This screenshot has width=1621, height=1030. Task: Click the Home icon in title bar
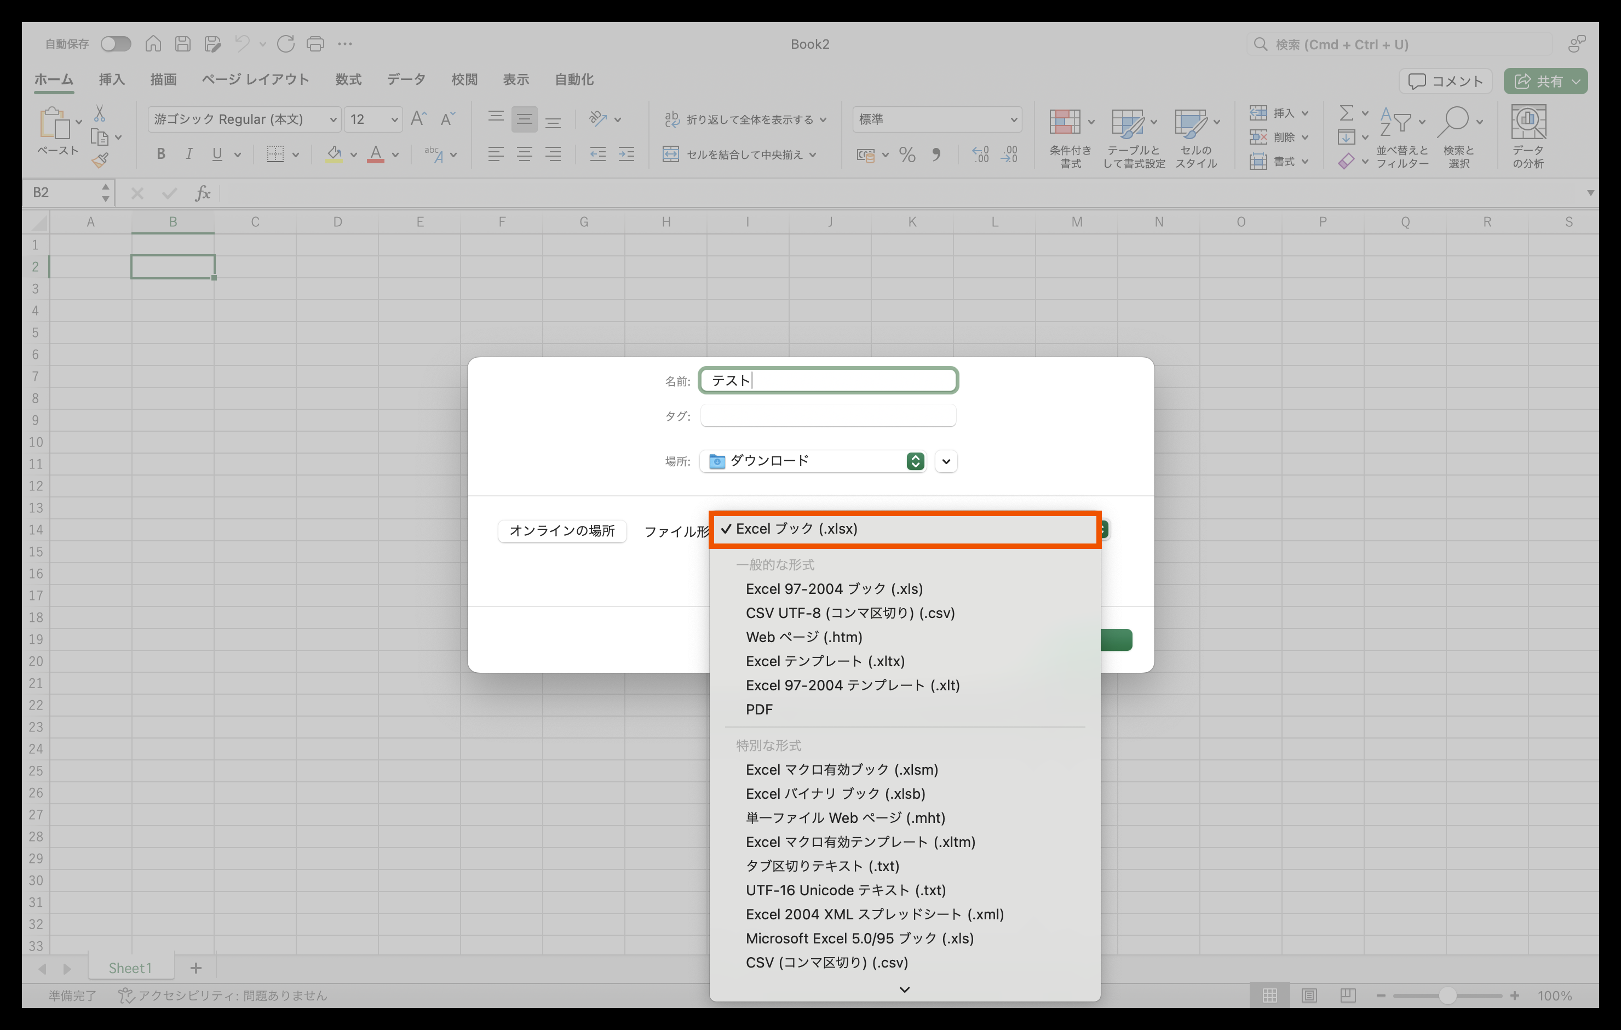coord(153,44)
